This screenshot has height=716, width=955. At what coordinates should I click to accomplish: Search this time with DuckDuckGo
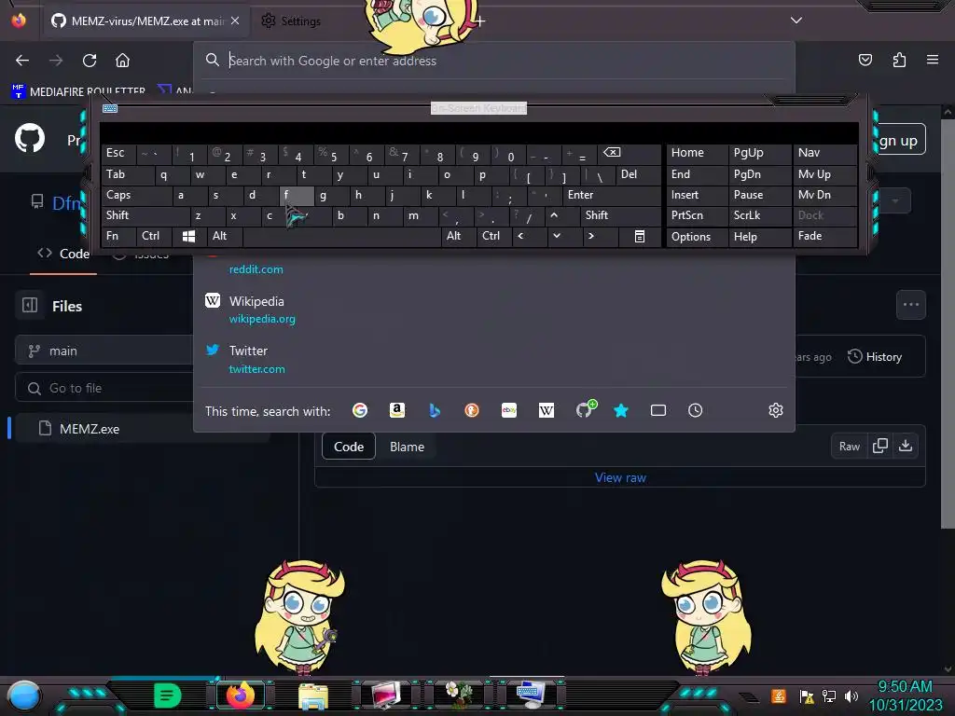(x=471, y=410)
